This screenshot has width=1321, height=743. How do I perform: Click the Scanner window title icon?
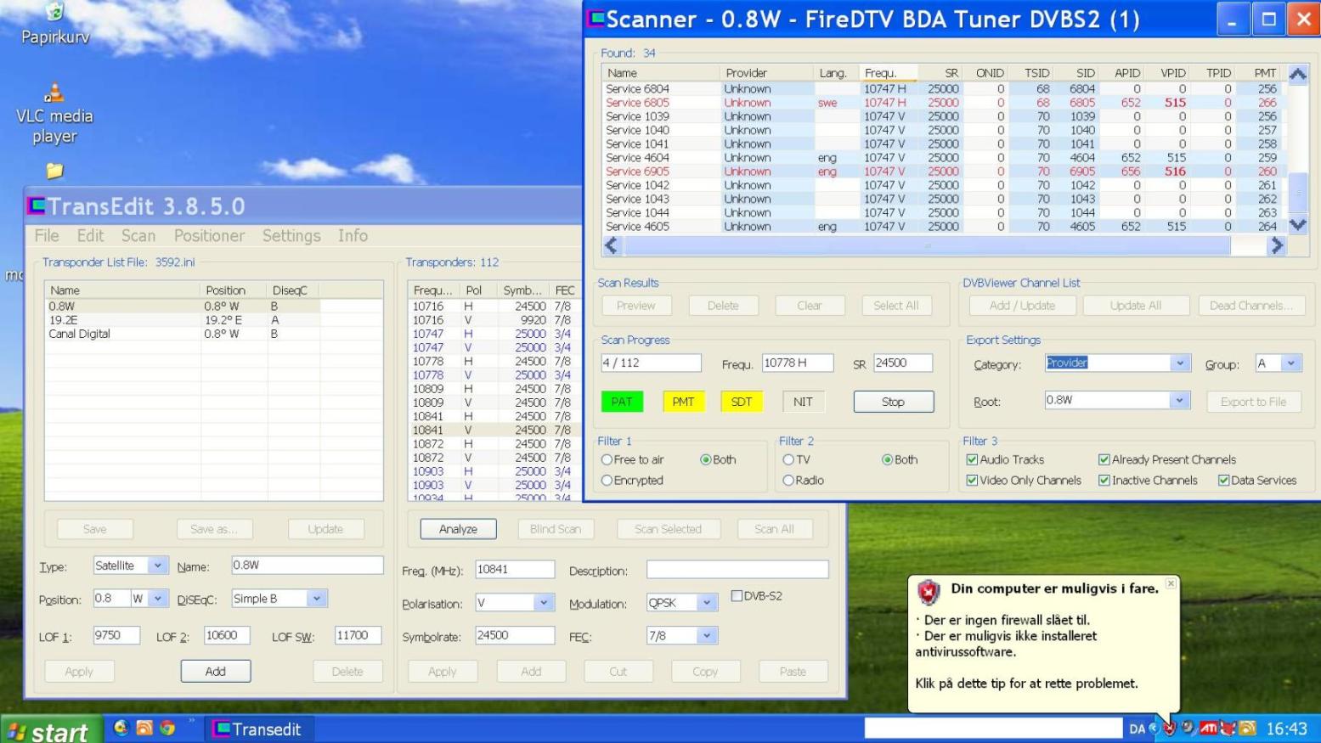click(x=596, y=19)
